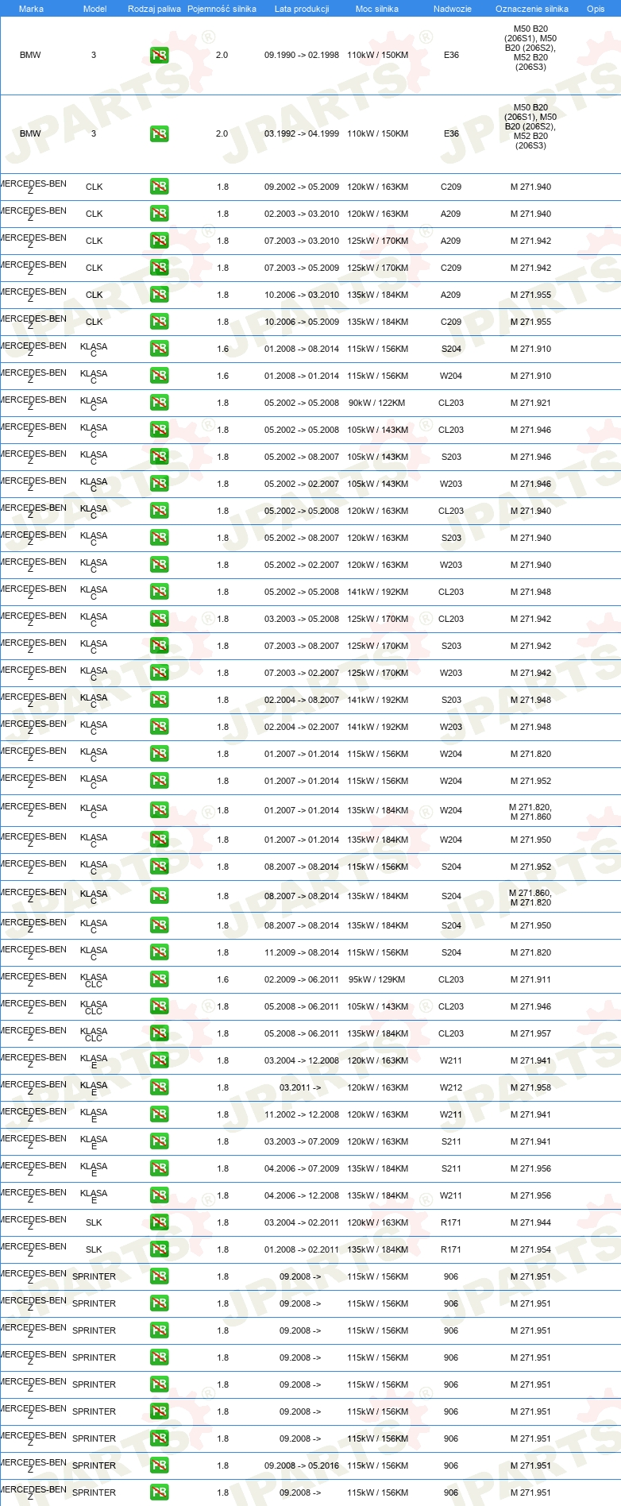Click petrol icon in S211 M 271.956 row
The width and height of the screenshot is (621, 1506).
coord(159,1168)
